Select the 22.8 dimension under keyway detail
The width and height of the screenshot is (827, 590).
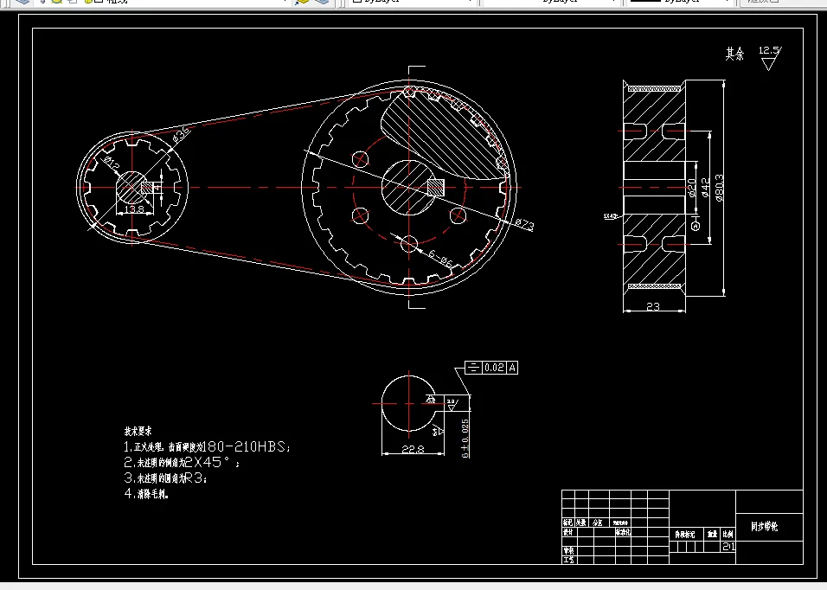click(413, 449)
